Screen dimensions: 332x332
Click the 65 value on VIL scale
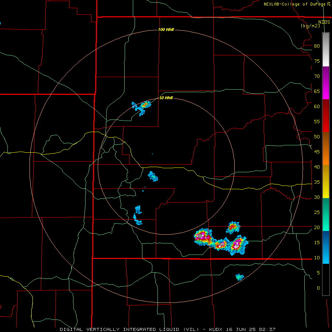point(317,91)
